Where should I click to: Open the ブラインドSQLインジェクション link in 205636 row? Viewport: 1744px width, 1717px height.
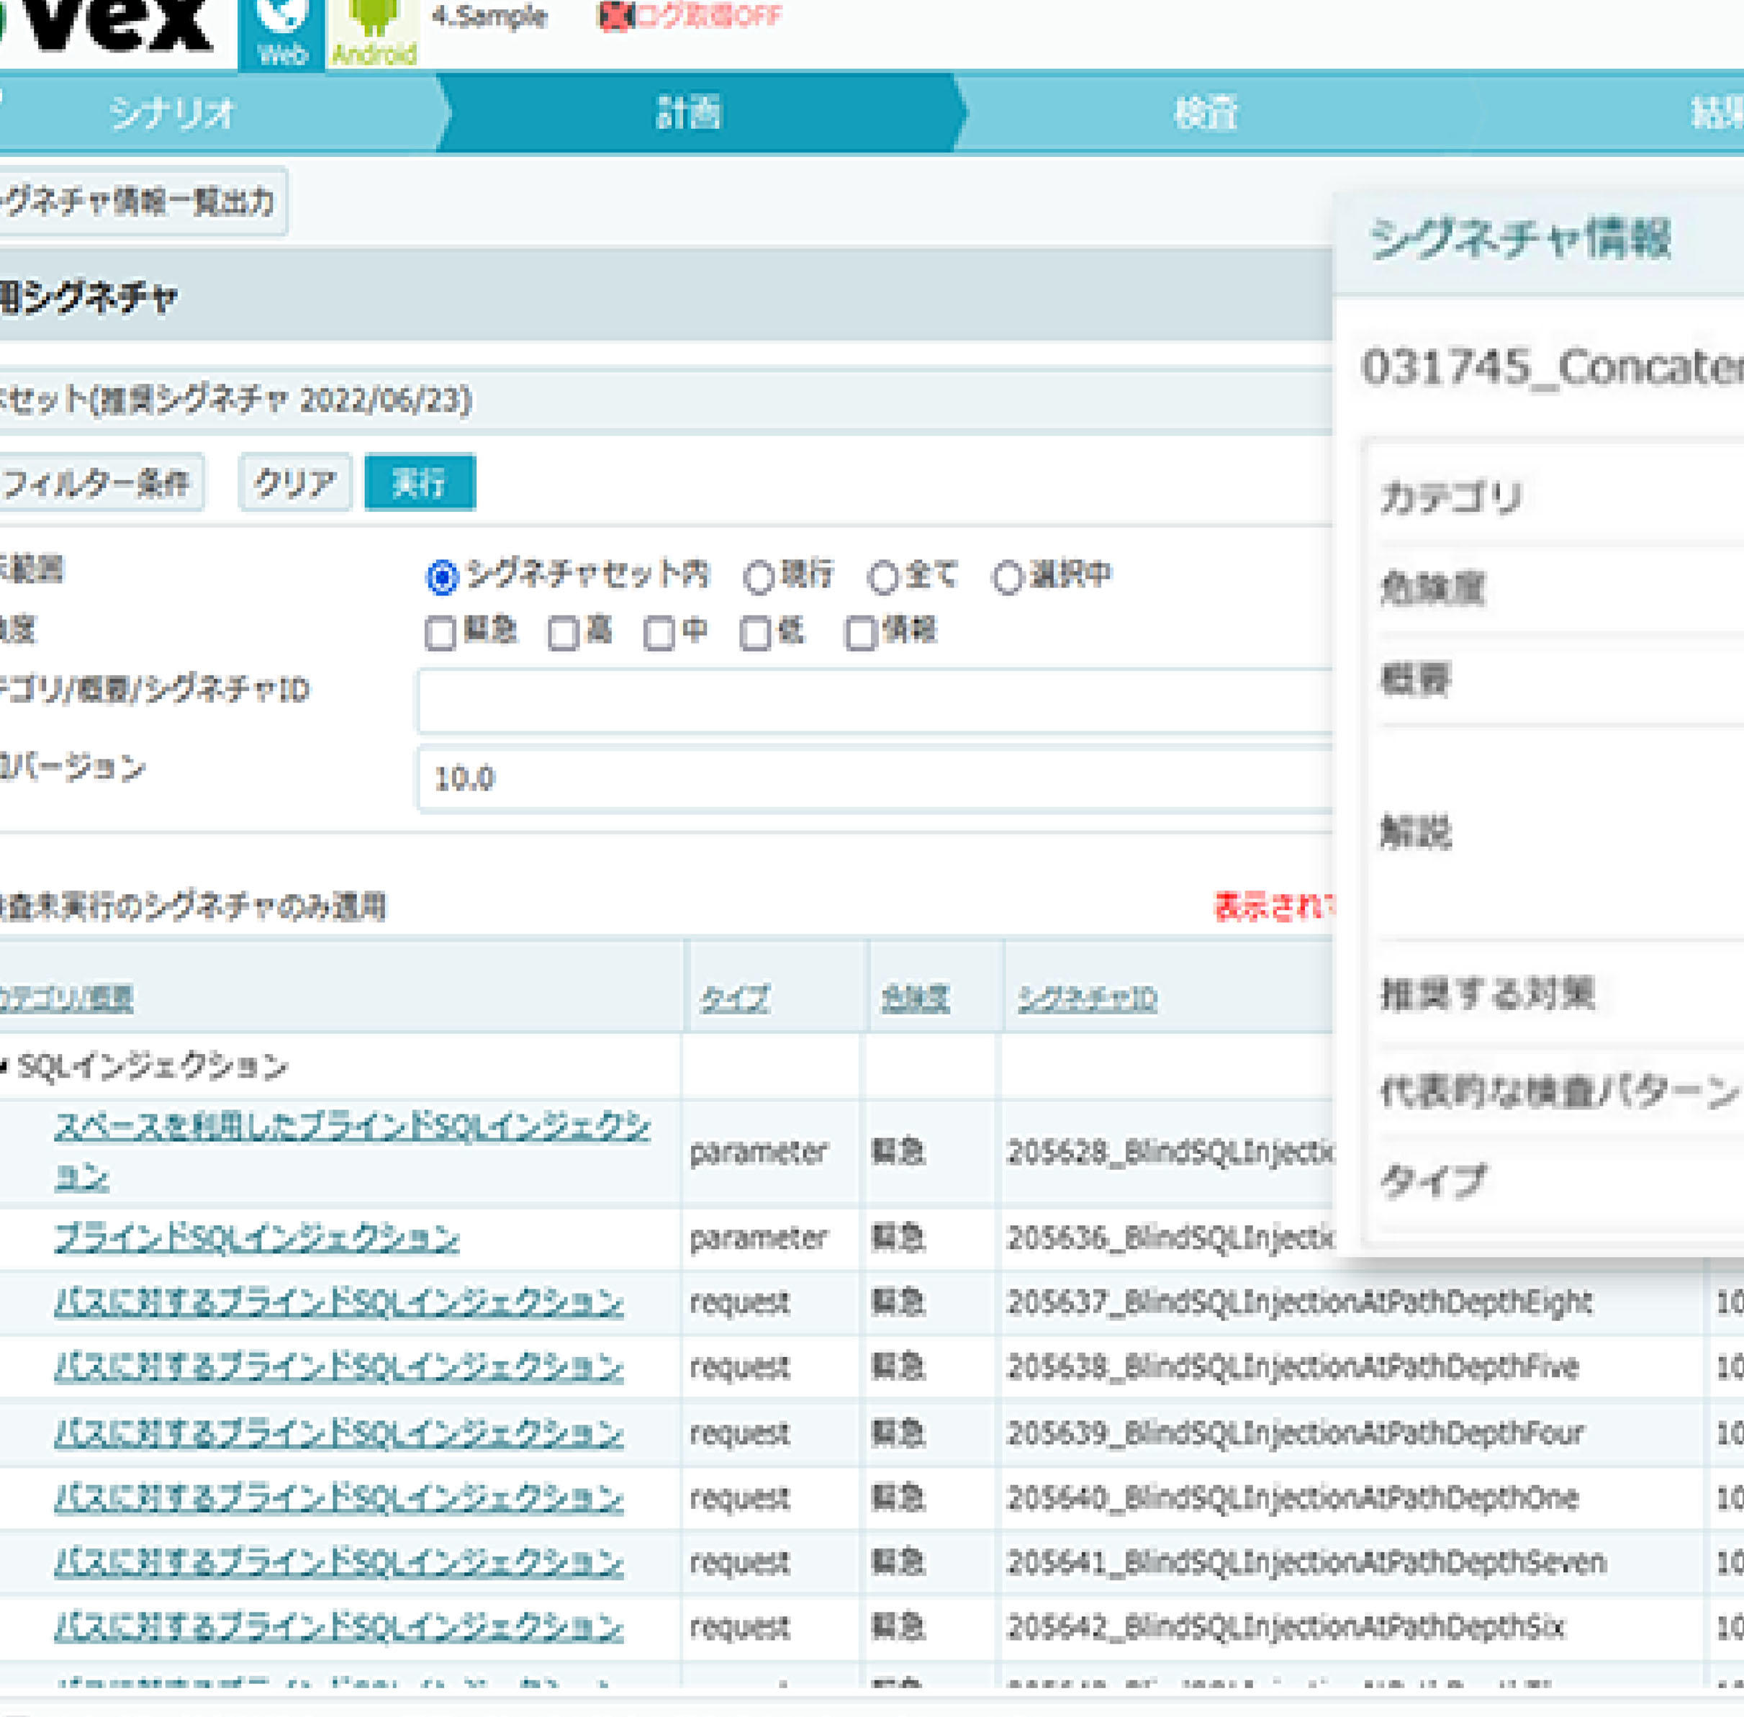[x=257, y=1238]
